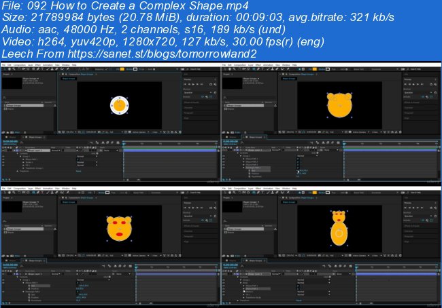
Task: Expand Stroke 1 in the orange-circle frame timeline
Action: point(23,162)
